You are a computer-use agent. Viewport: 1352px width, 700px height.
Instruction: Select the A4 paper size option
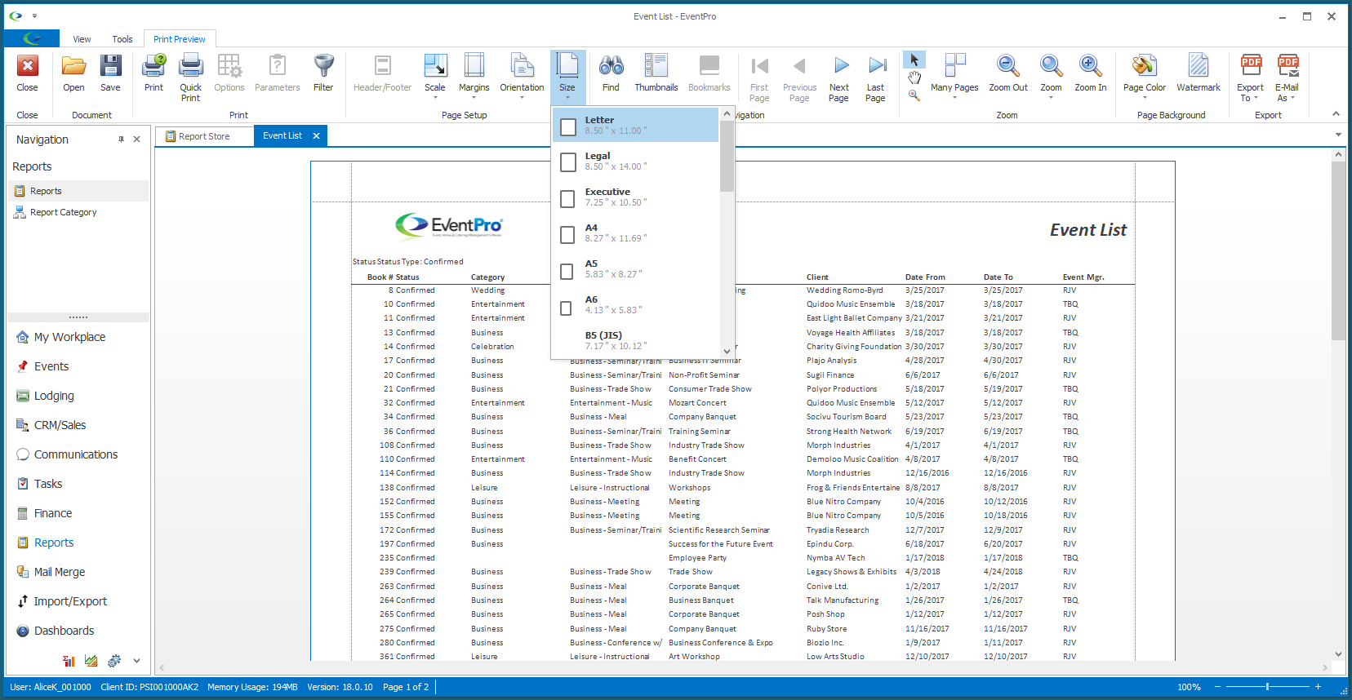(x=635, y=233)
